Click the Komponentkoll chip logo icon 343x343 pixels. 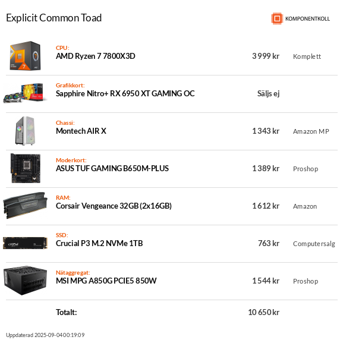277,18
